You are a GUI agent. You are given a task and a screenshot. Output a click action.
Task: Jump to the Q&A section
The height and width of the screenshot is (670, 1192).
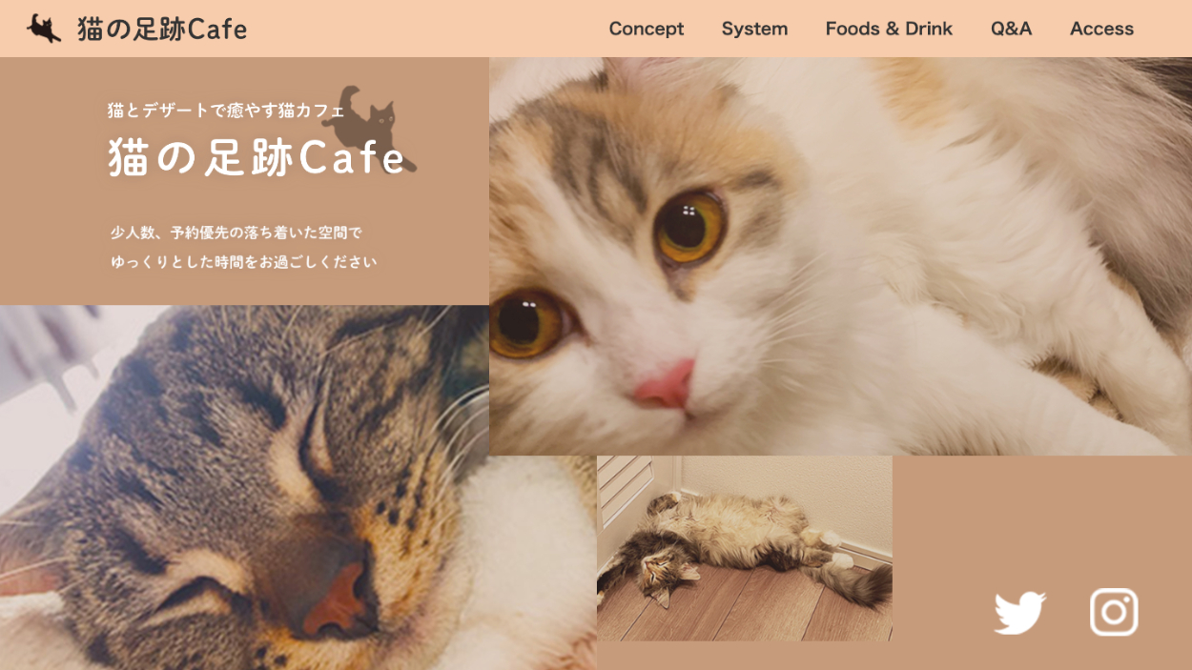1011,29
